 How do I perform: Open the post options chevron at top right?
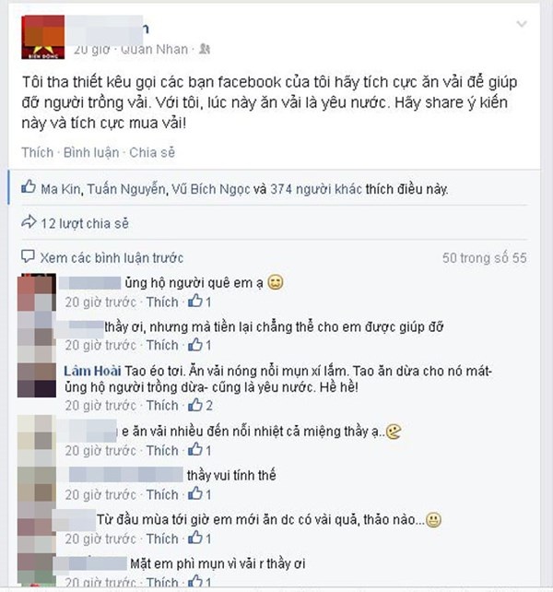(x=522, y=24)
